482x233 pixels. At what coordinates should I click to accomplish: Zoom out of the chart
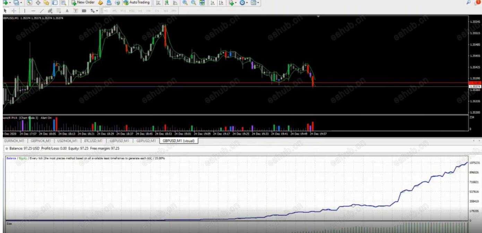click(193, 2)
